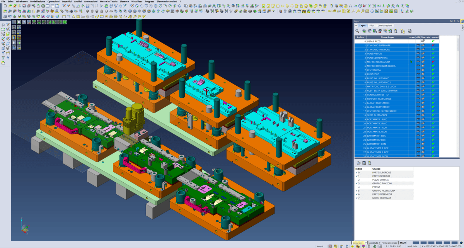Click the Nome Layer column header

coord(387,37)
